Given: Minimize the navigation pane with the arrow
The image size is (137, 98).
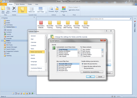Looking at the screenshot, I should point(34,17).
